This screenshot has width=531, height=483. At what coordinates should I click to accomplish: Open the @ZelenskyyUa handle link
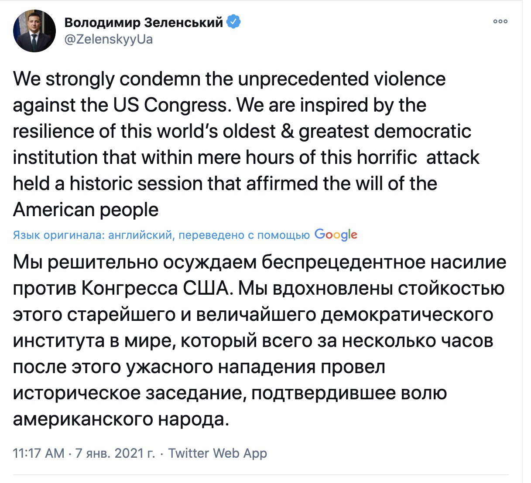tap(109, 39)
